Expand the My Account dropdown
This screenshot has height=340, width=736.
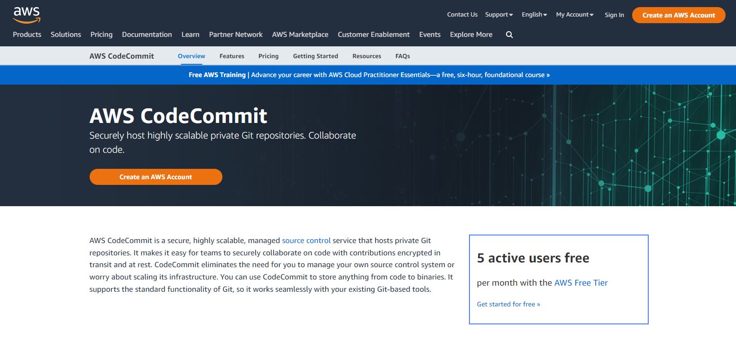(575, 15)
